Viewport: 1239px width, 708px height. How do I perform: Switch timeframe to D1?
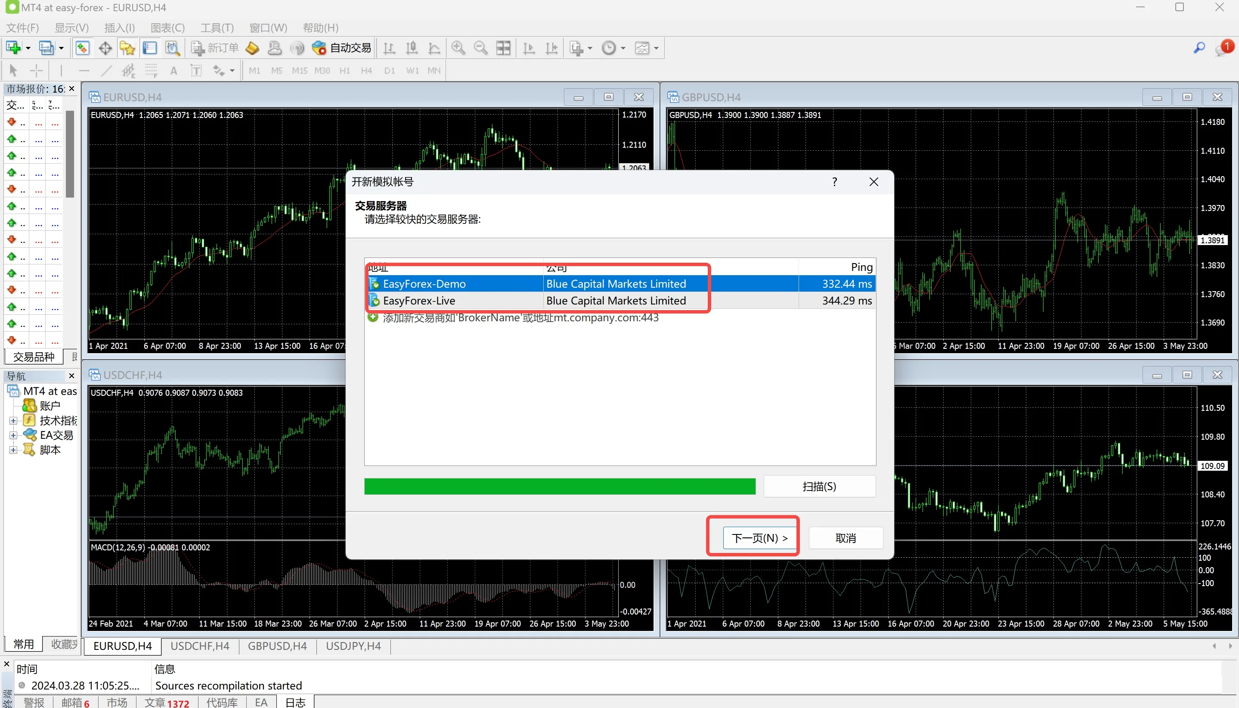pos(389,71)
